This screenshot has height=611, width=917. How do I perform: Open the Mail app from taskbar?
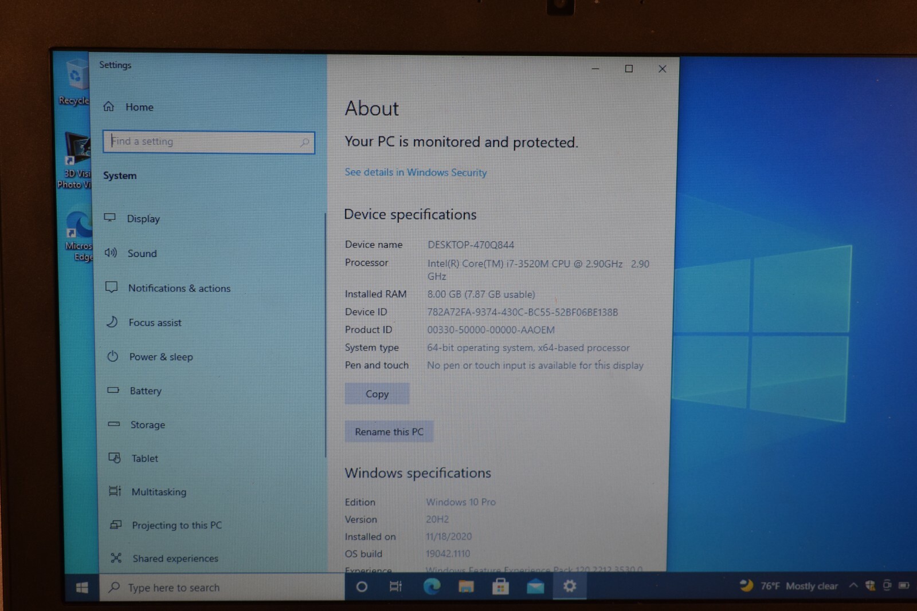tap(535, 586)
